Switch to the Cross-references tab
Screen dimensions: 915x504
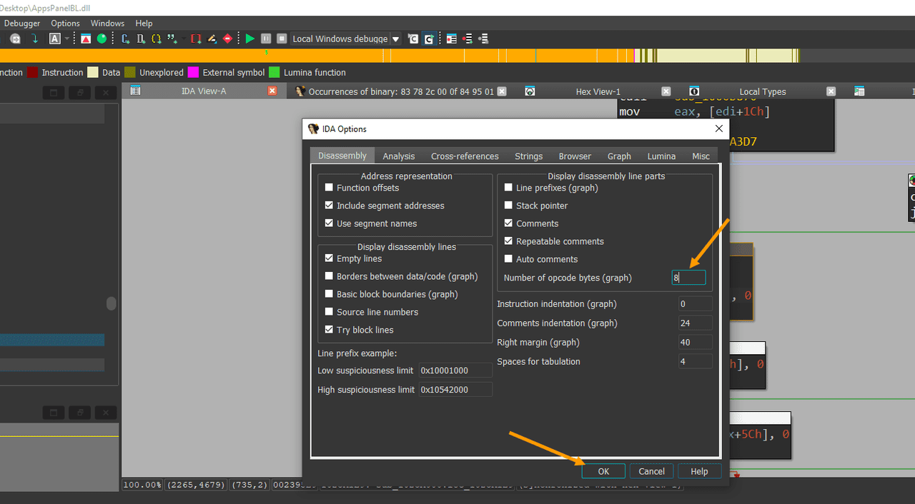pyautogui.click(x=465, y=156)
